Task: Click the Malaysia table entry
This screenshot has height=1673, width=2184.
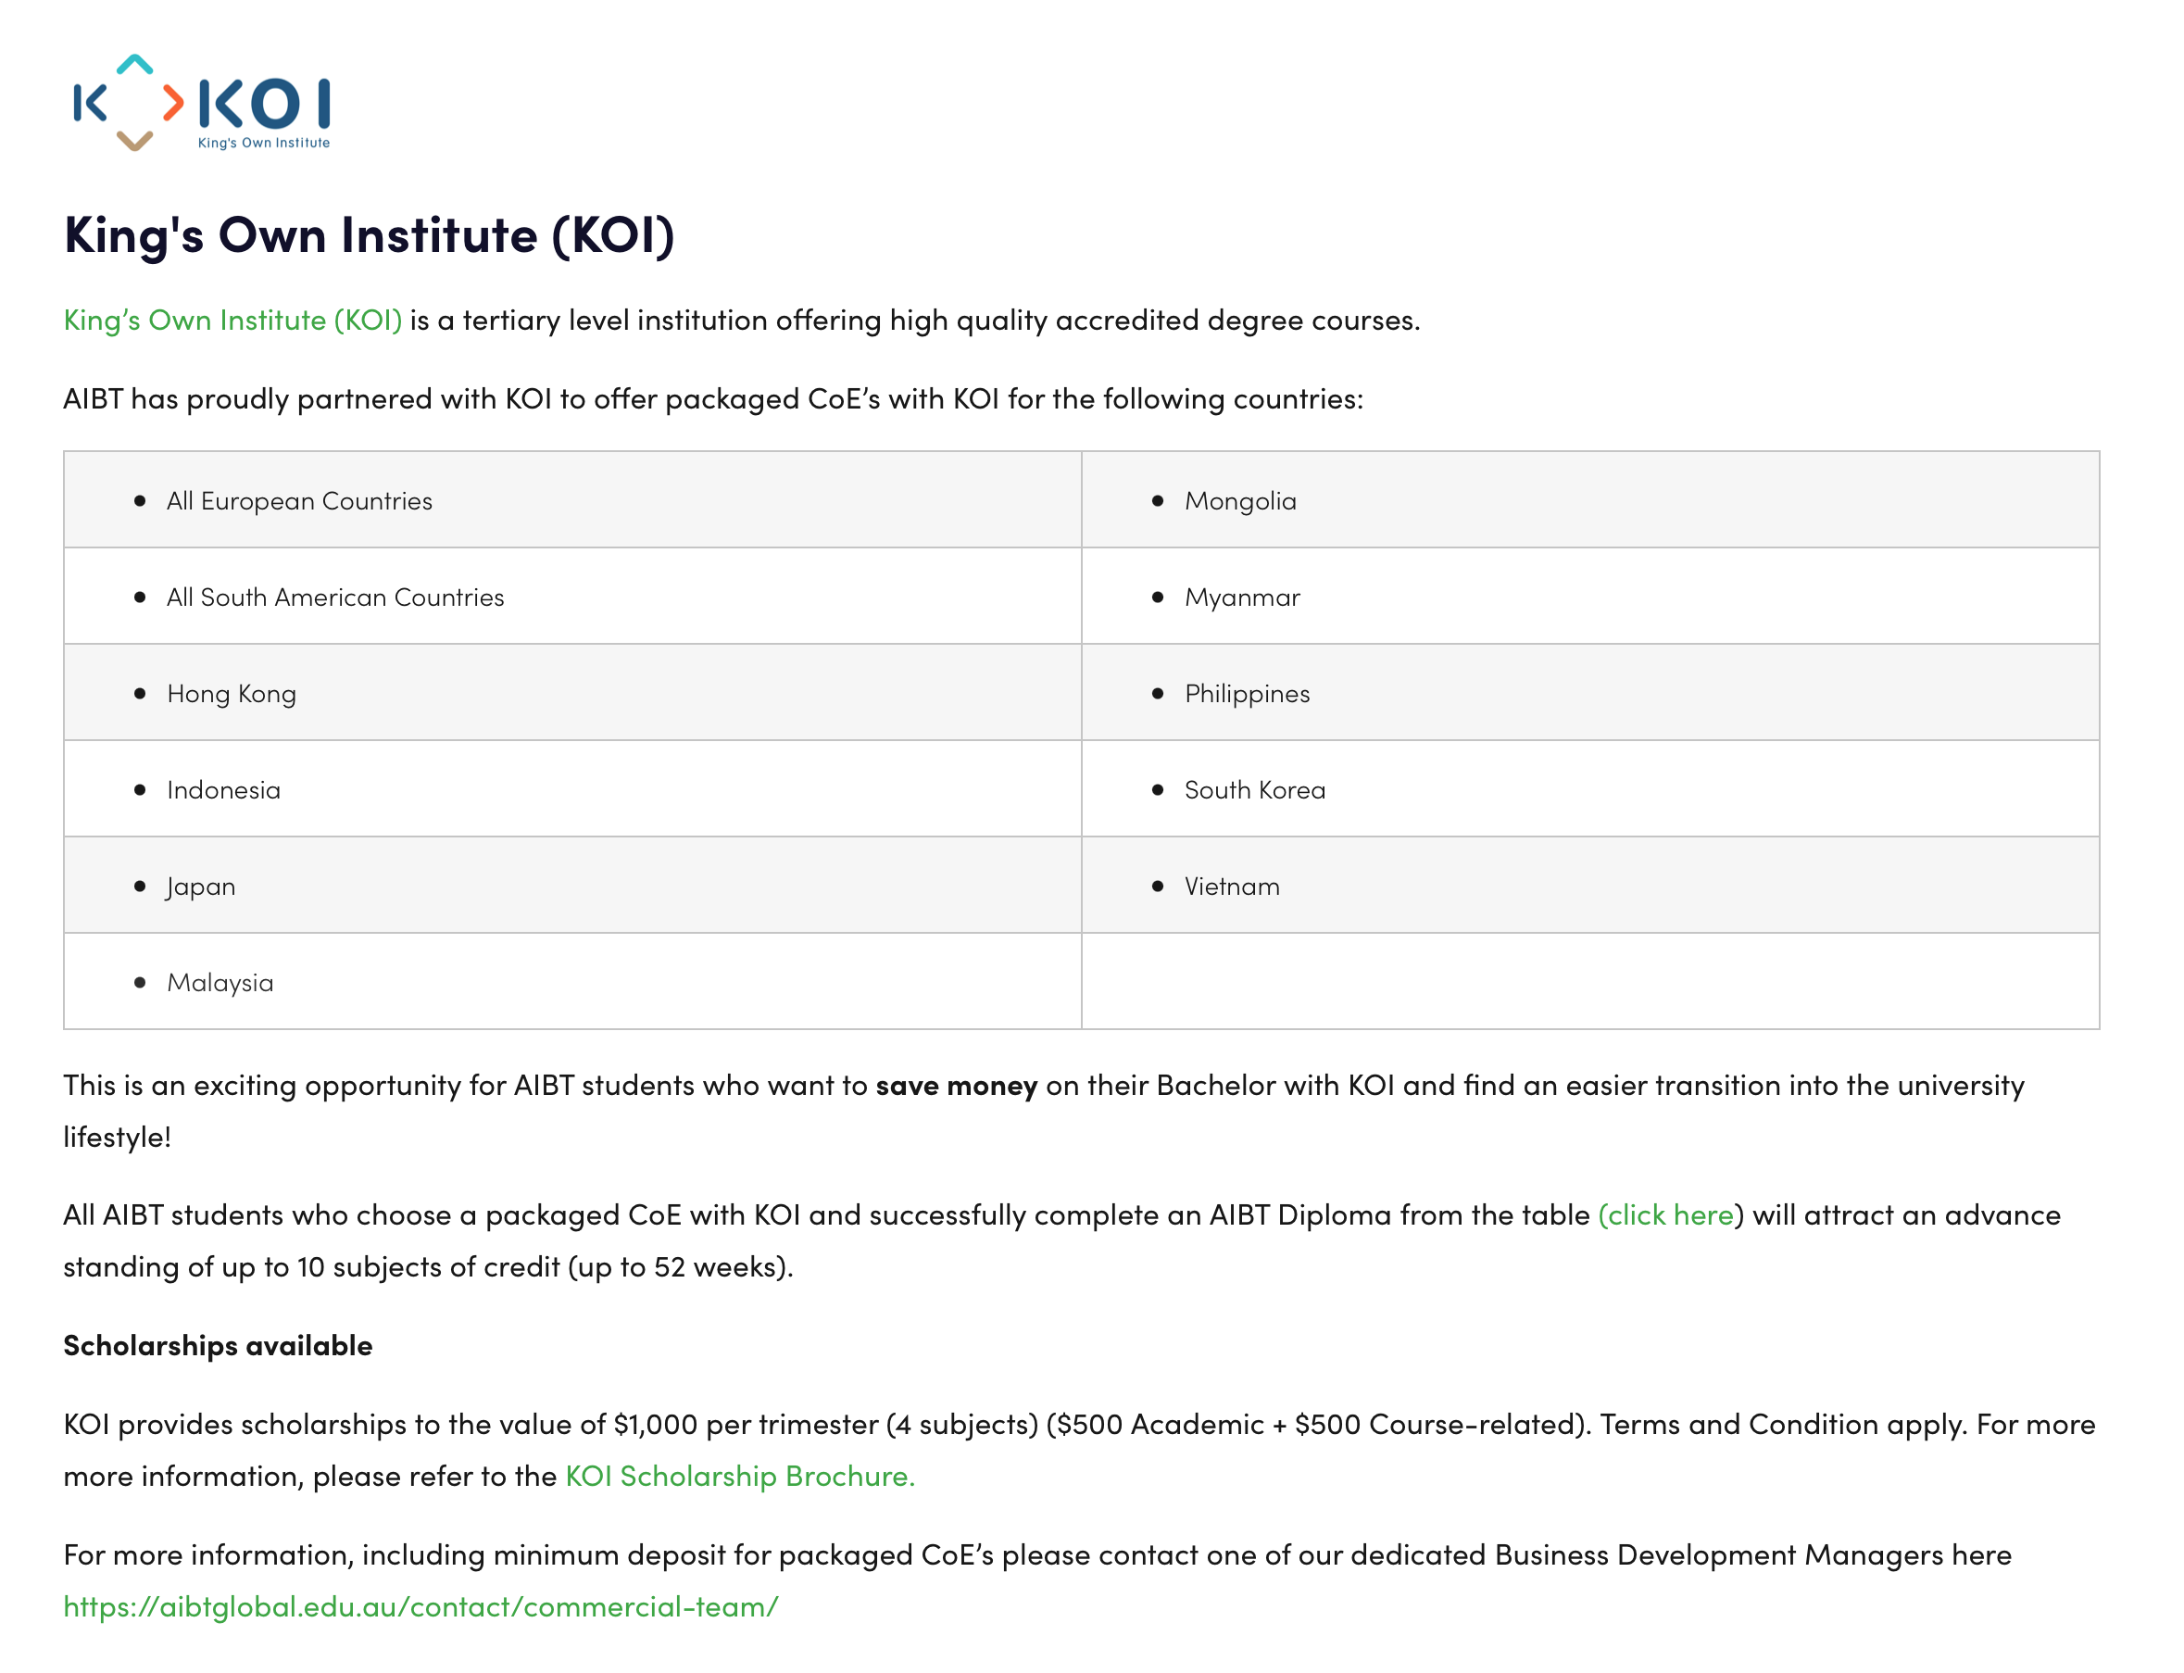Action: pyautogui.click(x=220, y=983)
